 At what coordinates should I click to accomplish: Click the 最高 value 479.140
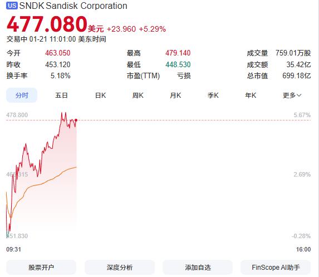pos(178,53)
